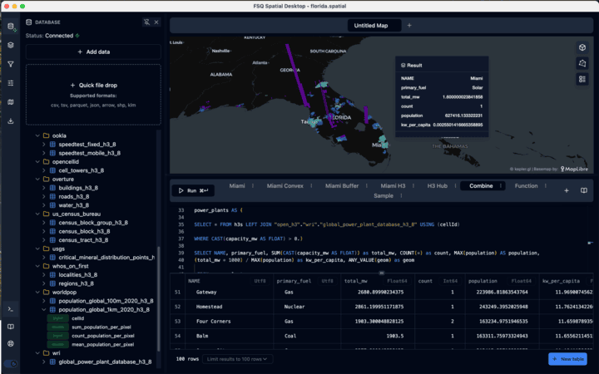The height and width of the screenshot is (374, 599).
Task: Open the settings gear in left sidebar
Action: coord(11,343)
